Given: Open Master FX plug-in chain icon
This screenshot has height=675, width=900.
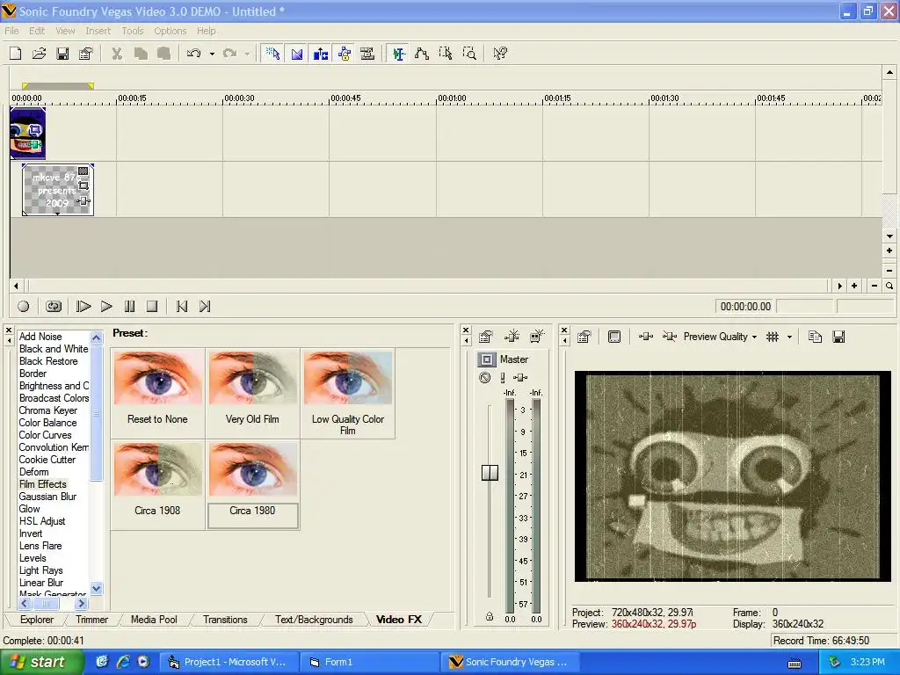Looking at the screenshot, I should [x=520, y=378].
